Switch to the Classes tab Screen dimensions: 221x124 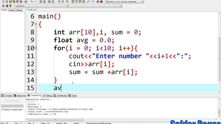11,10
